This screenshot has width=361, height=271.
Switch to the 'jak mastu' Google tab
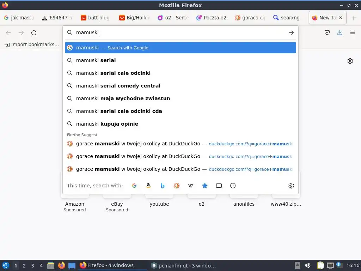click(19, 18)
